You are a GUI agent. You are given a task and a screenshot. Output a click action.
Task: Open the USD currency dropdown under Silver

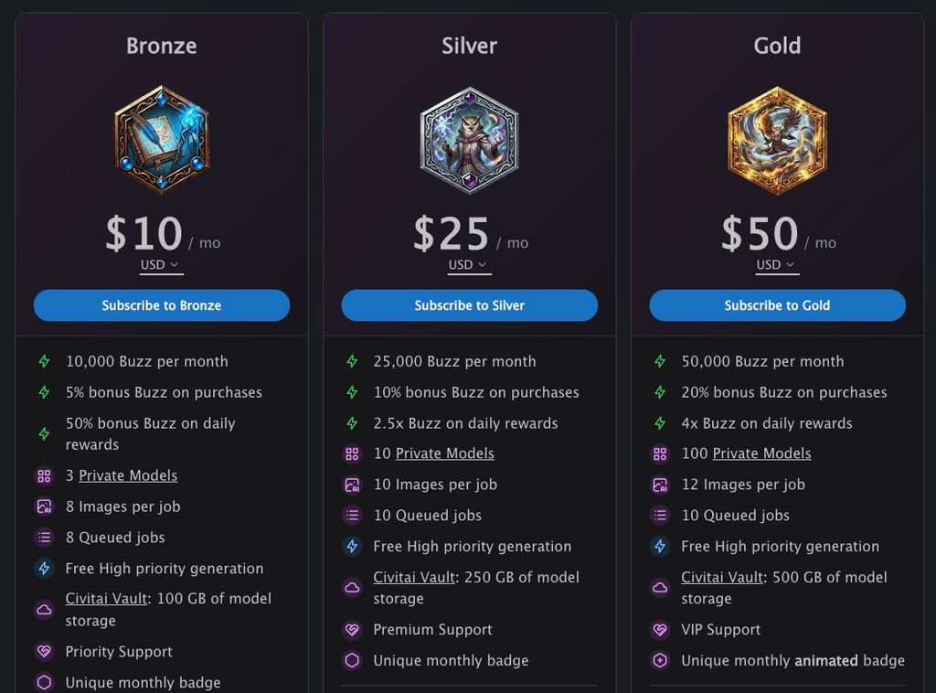[469, 265]
